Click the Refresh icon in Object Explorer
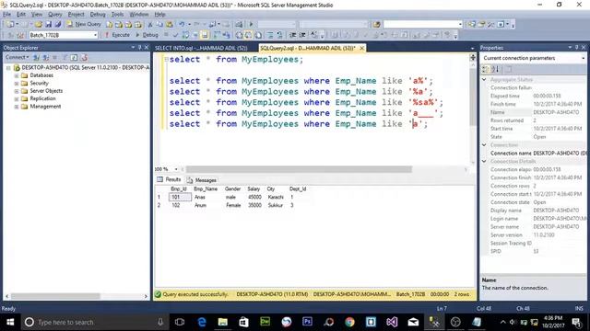This screenshot has width=590, height=331. tap(74, 57)
